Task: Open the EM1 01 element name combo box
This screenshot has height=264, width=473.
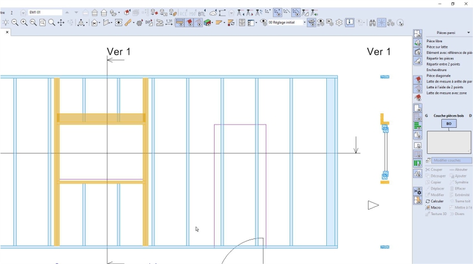Action: 46,12
